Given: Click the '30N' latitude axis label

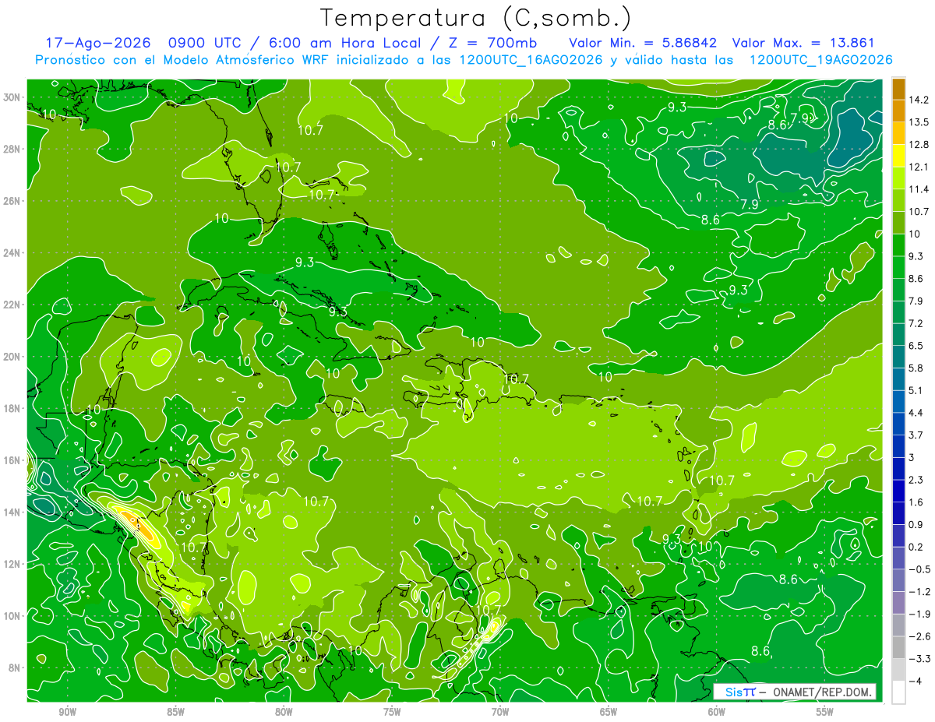Looking at the screenshot, I should pyautogui.click(x=13, y=97).
